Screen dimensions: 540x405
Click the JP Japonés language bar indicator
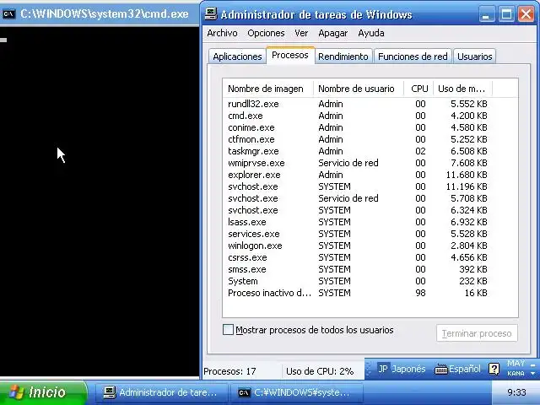click(402, 369)
